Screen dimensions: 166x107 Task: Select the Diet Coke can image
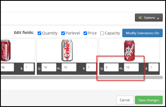[x=67, y=50]
